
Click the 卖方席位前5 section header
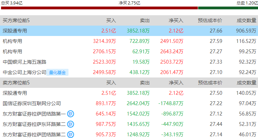click(x=16, y=83)
